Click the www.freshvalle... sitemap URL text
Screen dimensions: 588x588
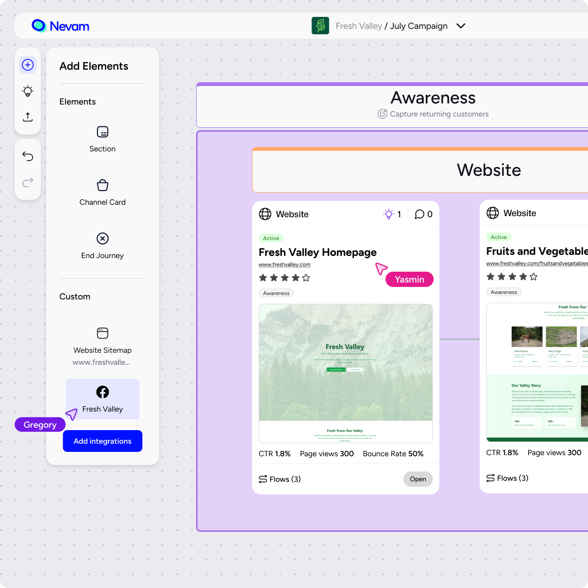(x=101, y=362)
